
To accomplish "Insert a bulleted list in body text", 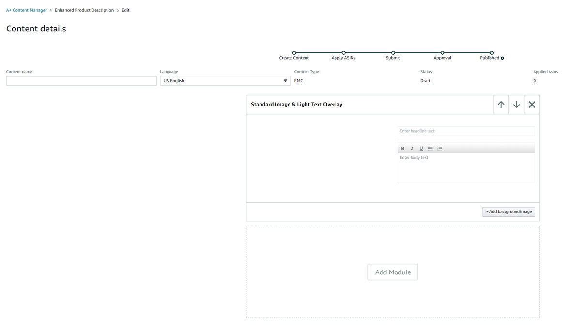I will tap(430, 149).
